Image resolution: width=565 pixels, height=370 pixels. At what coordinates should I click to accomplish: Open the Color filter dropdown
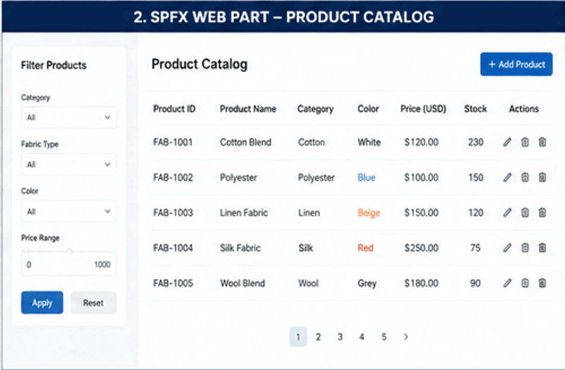pyautogui.click(x=69, y=211)
